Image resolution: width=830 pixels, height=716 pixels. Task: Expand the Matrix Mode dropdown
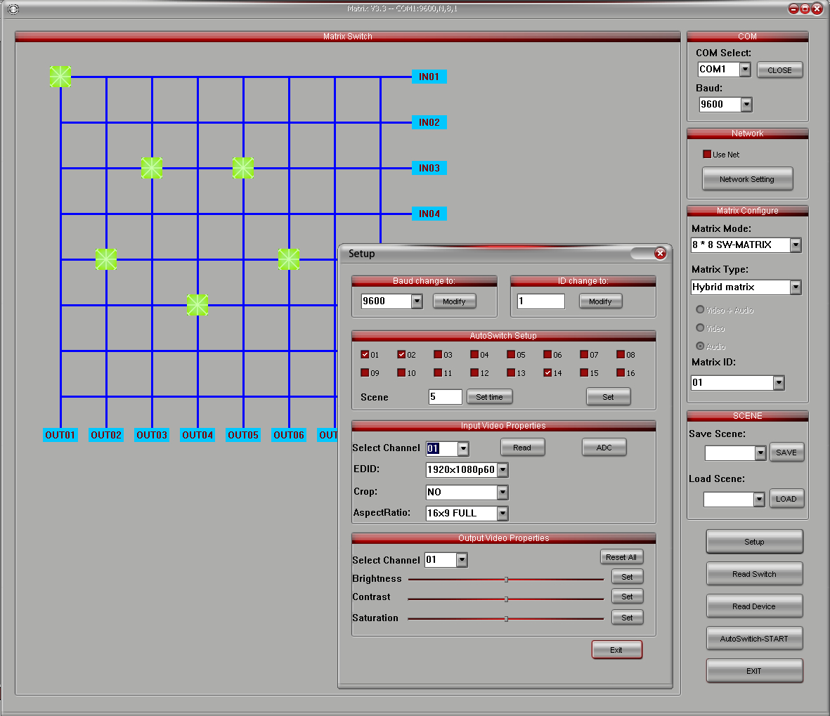(x=796, y=245)
